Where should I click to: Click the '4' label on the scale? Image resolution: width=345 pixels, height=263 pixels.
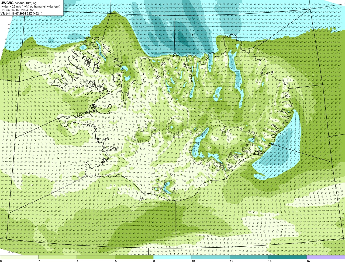click(x=77, y=261)
